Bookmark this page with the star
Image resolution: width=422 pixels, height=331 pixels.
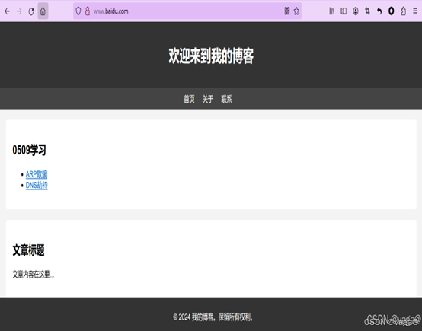coord(296,11)
